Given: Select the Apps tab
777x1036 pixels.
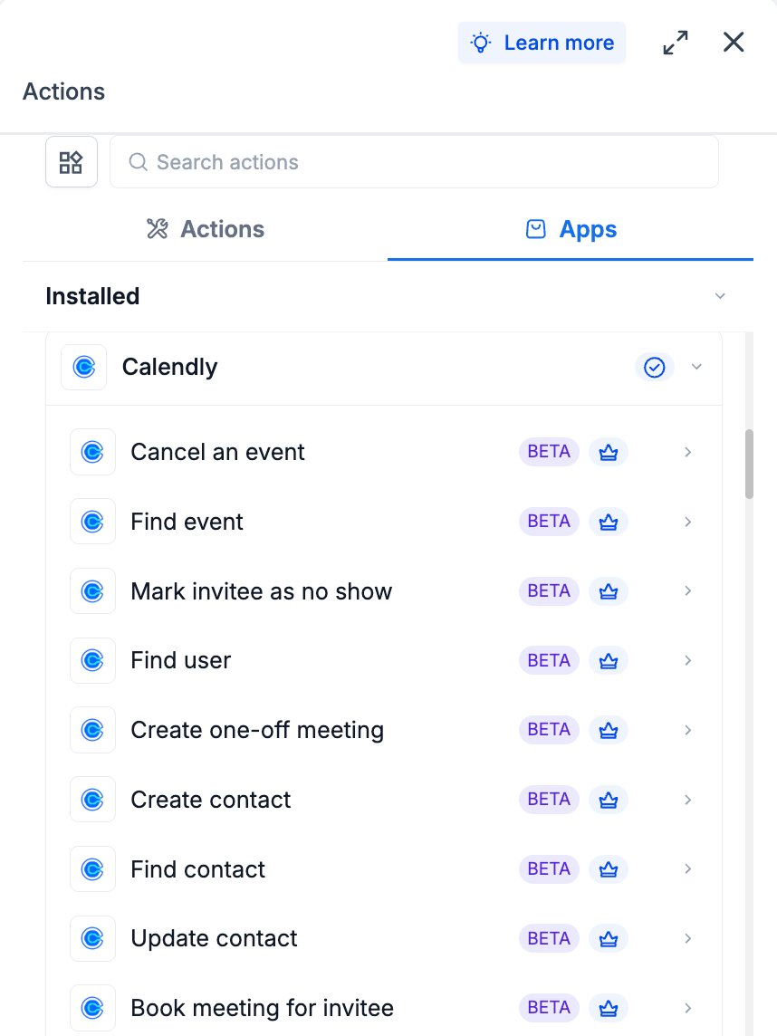Looking at the screenshot, I should pyautogui.click(x=571, y=229).
